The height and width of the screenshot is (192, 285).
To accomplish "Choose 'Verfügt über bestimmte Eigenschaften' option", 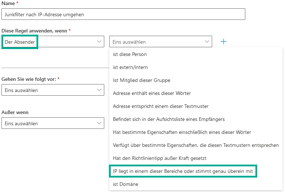I will [x=196, y=145].
